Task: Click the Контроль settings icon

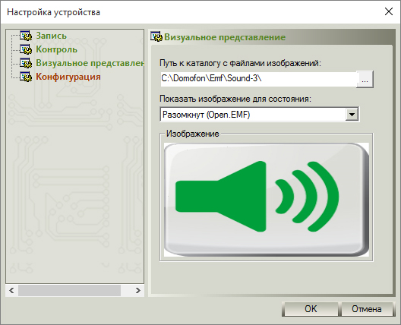Action: point(26,49)
